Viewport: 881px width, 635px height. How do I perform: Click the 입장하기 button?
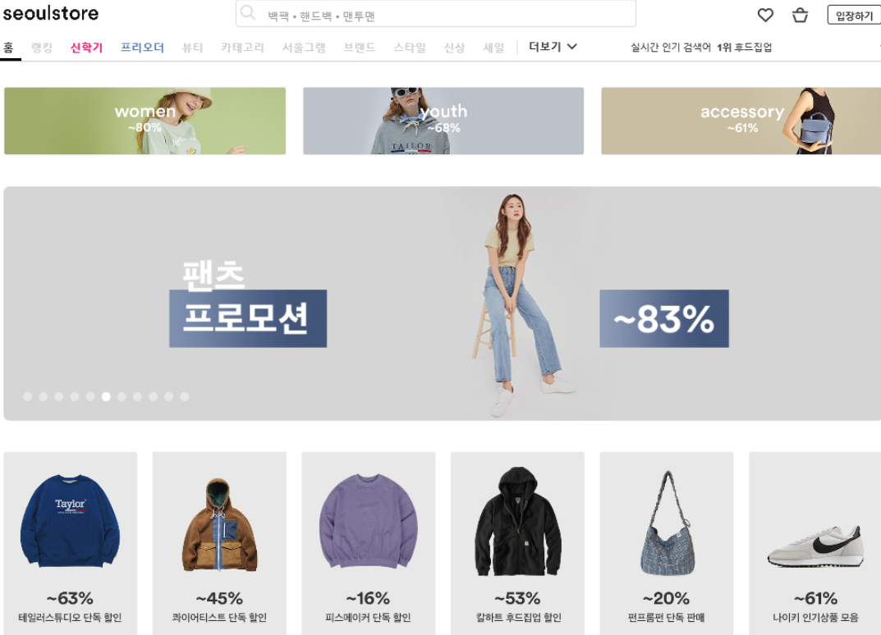coord(854,15)
